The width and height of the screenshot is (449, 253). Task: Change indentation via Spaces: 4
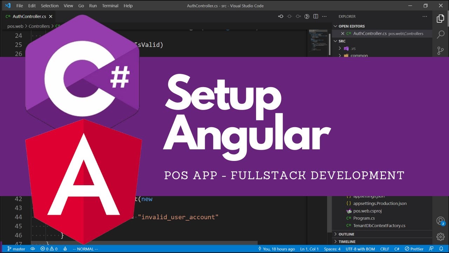click(332, 249)
